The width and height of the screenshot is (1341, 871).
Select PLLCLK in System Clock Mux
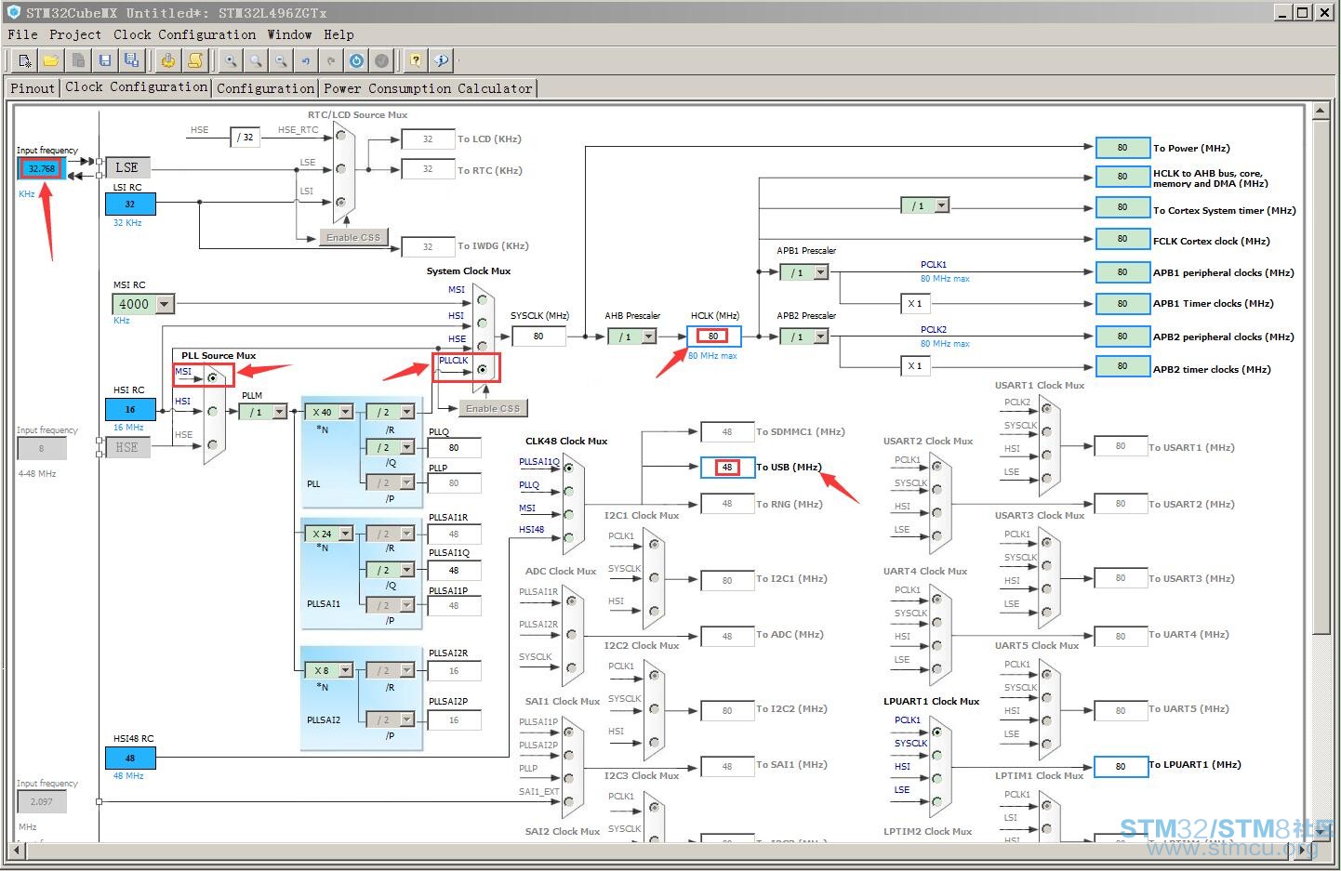(x=482, y=369)
